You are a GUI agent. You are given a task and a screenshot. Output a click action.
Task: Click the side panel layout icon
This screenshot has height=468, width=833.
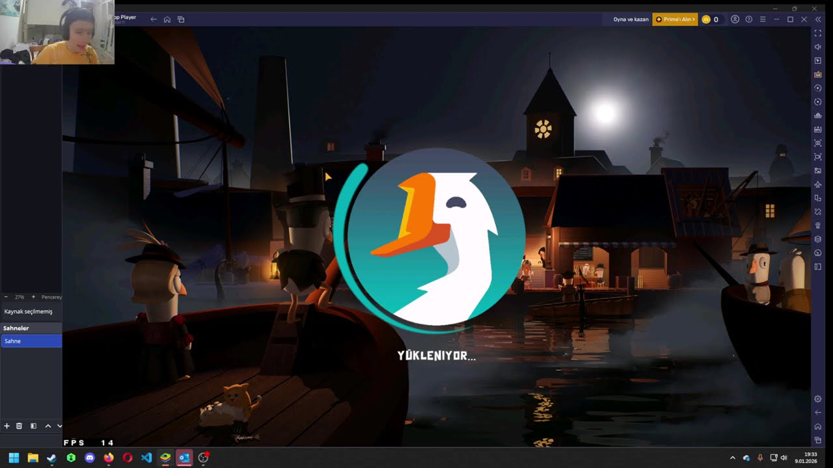[818, 266]
